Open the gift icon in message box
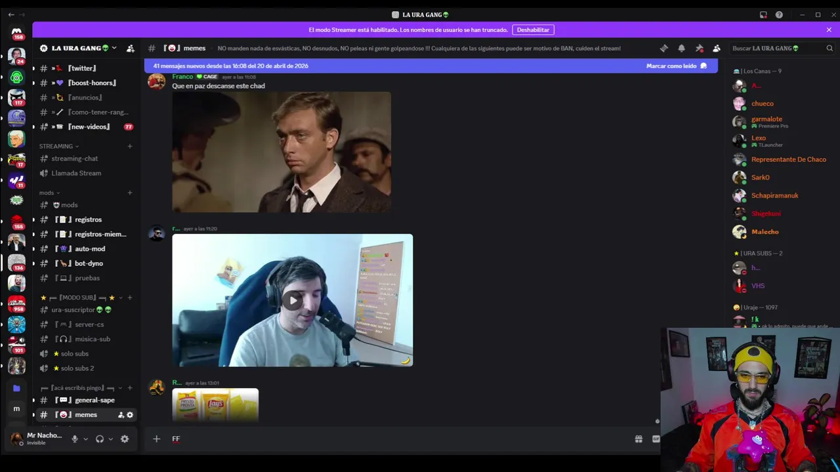 pos(639,439)
